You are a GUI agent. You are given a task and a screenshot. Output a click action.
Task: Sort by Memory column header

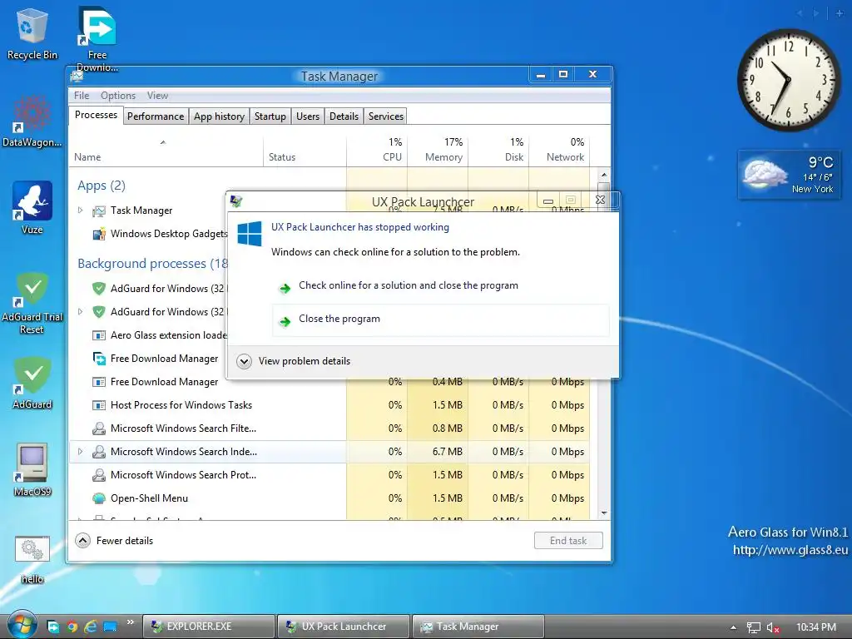tap(438, 151)
